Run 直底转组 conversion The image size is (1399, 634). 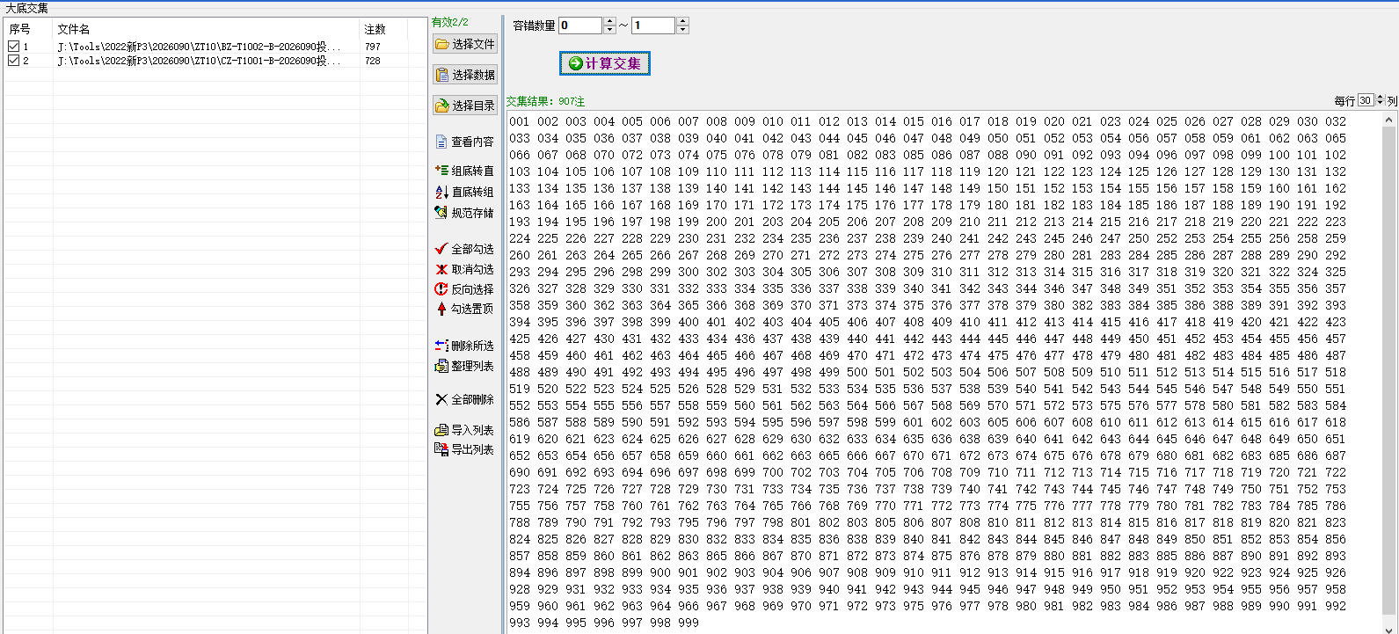pyautogui.click(x=465, y=192)
